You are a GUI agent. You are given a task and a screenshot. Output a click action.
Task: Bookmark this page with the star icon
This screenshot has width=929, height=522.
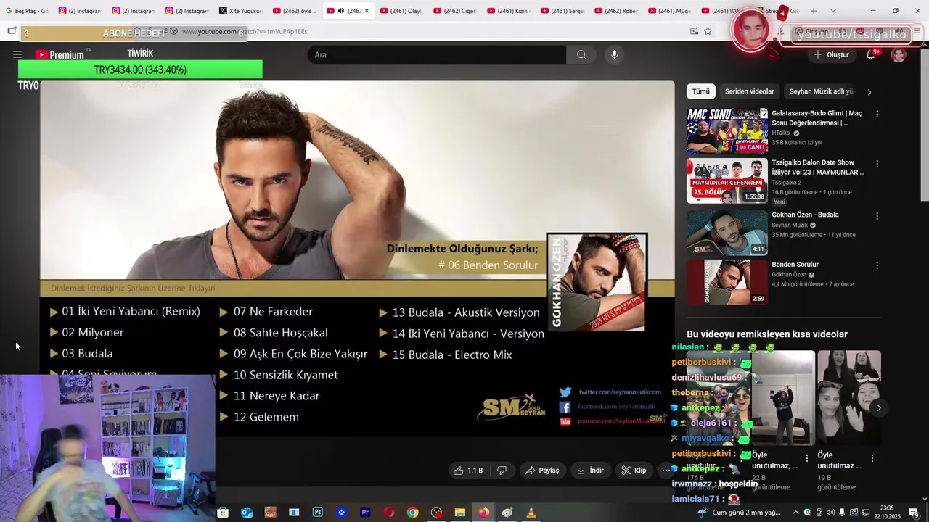[708, 31]
